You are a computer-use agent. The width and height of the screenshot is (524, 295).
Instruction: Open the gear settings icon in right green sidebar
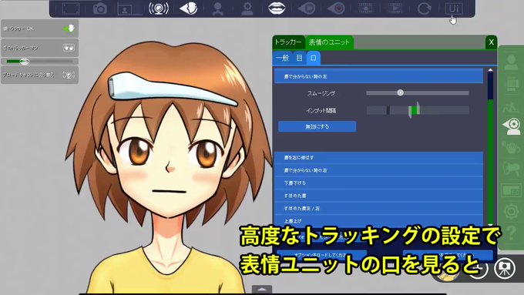(511, 211)
